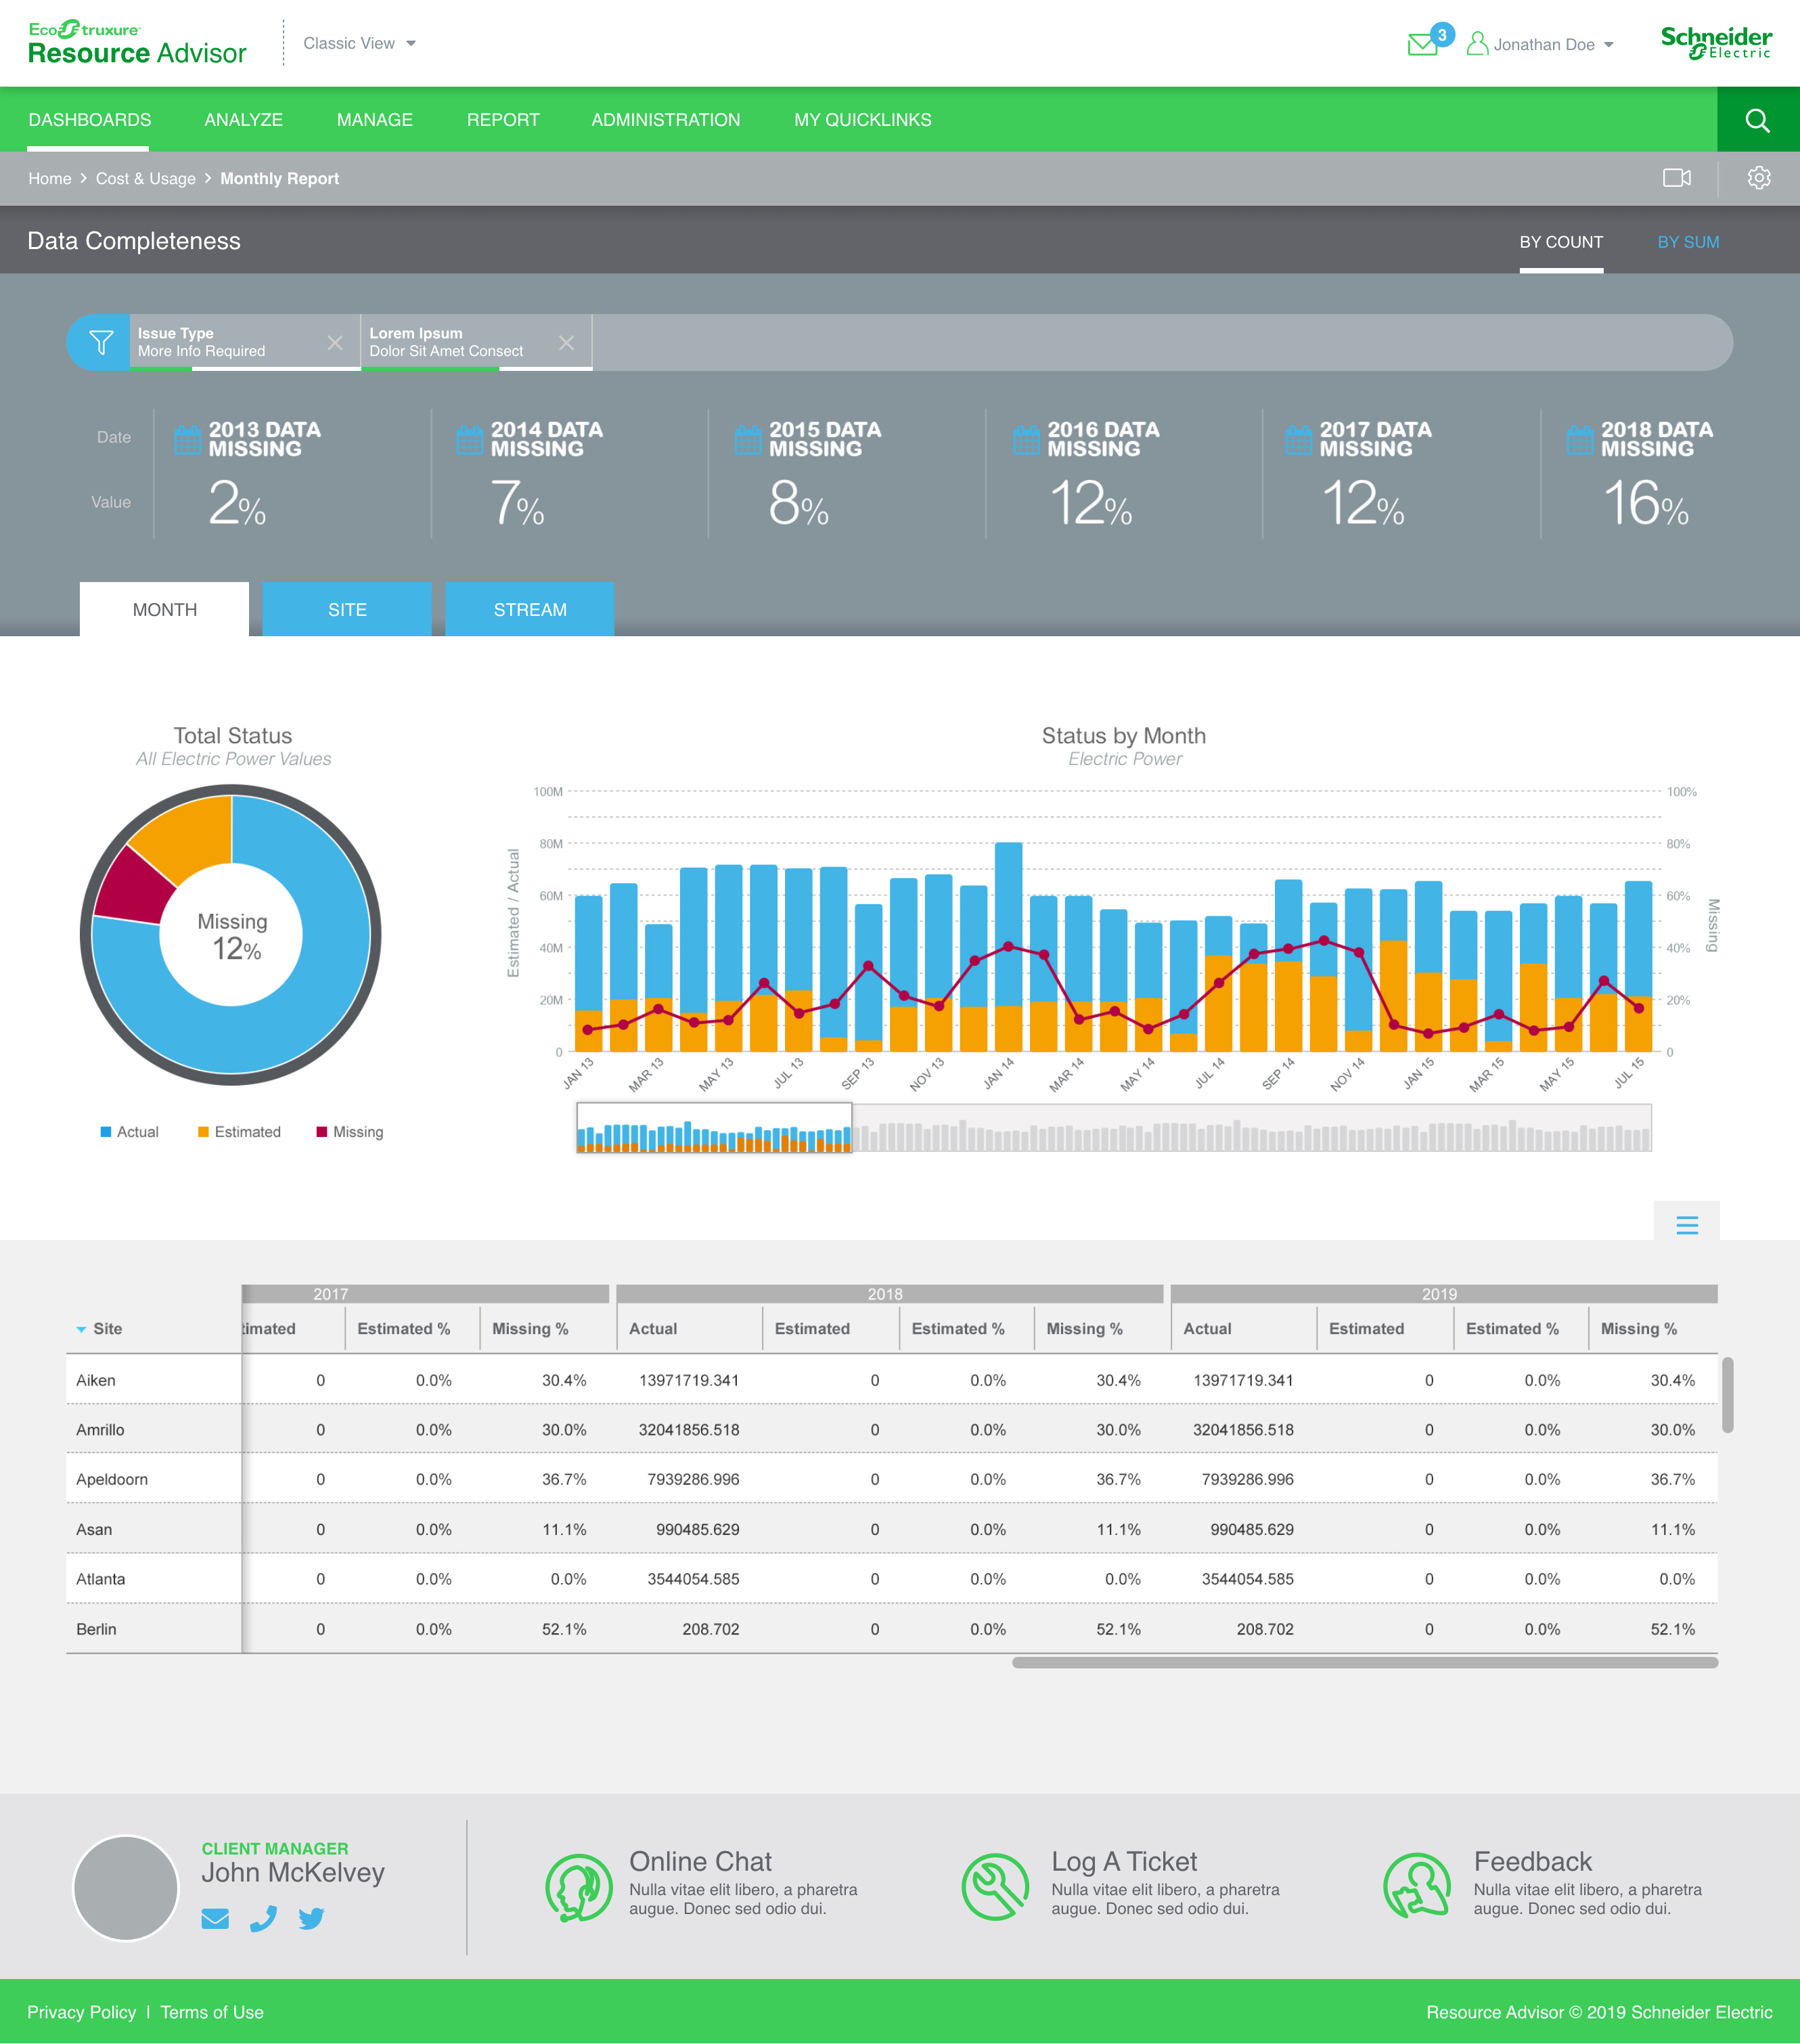
Task: Open the hamburger menu above the table
Action: click(x=1686, y=1225)
